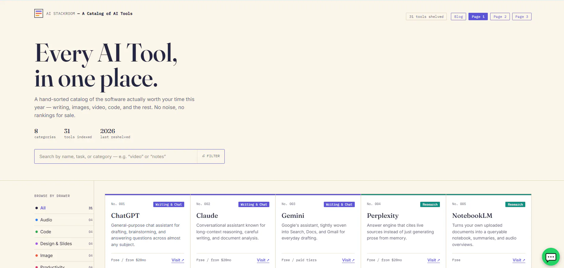Focus the tool search field

coord(116,156)
